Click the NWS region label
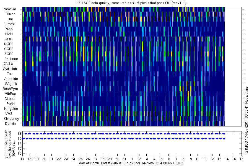 coord(9,114)
